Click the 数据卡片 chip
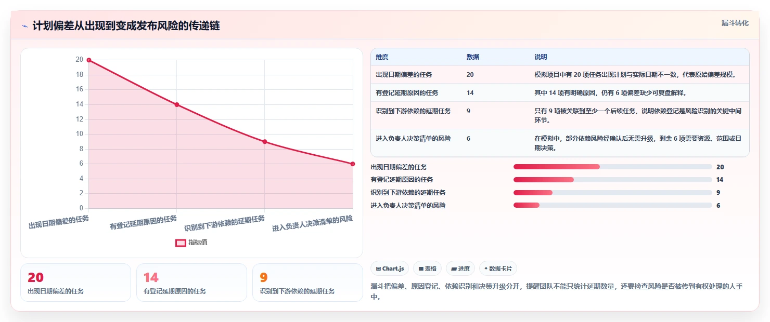Image resolution: width=770 pixels, height=322 pixels. pos(498,269)
